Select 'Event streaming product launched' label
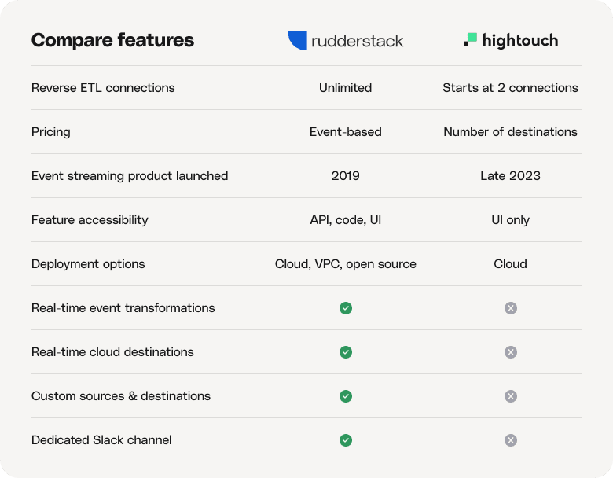 click(x=130, y=176)
